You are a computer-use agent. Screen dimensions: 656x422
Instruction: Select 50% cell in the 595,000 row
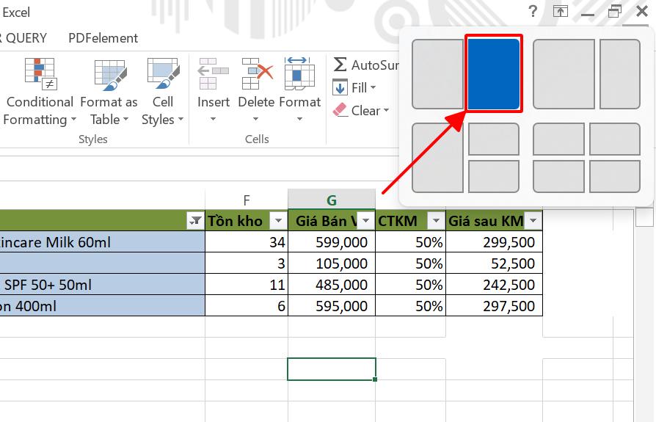point(410,306)
